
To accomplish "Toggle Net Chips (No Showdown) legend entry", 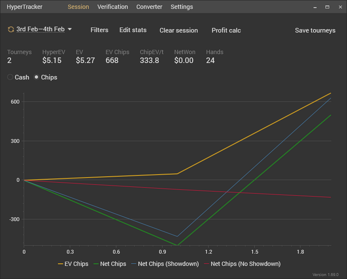I will click(242, 264).
